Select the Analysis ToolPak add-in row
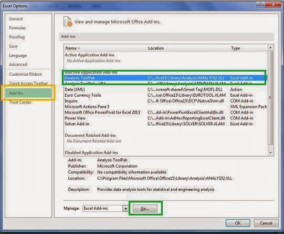This screenshot has width=284, height=234. [x=166, y=78]
